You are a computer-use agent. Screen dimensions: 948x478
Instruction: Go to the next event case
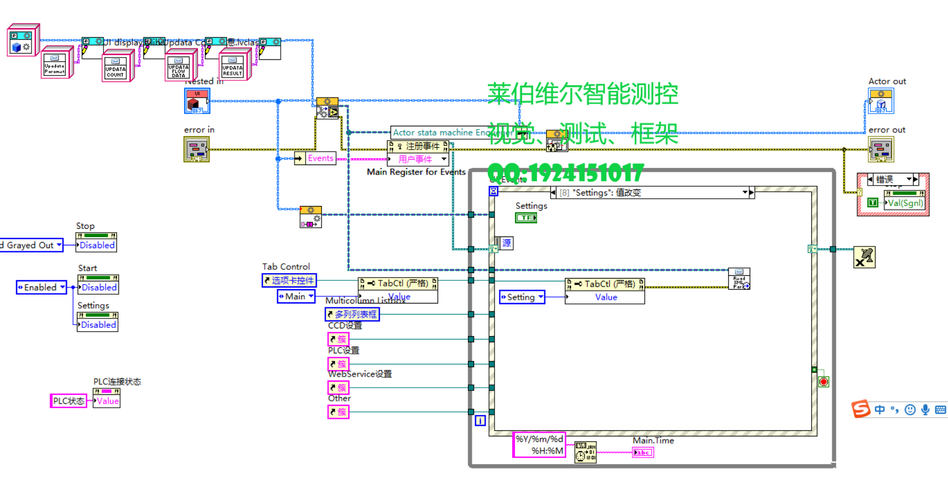(751, 192)
